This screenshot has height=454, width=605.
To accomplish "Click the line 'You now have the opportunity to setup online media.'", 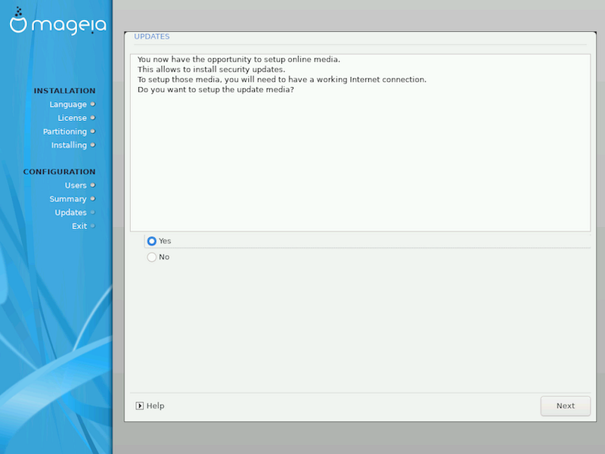I will pyautogui.click(x=239, y=60).
